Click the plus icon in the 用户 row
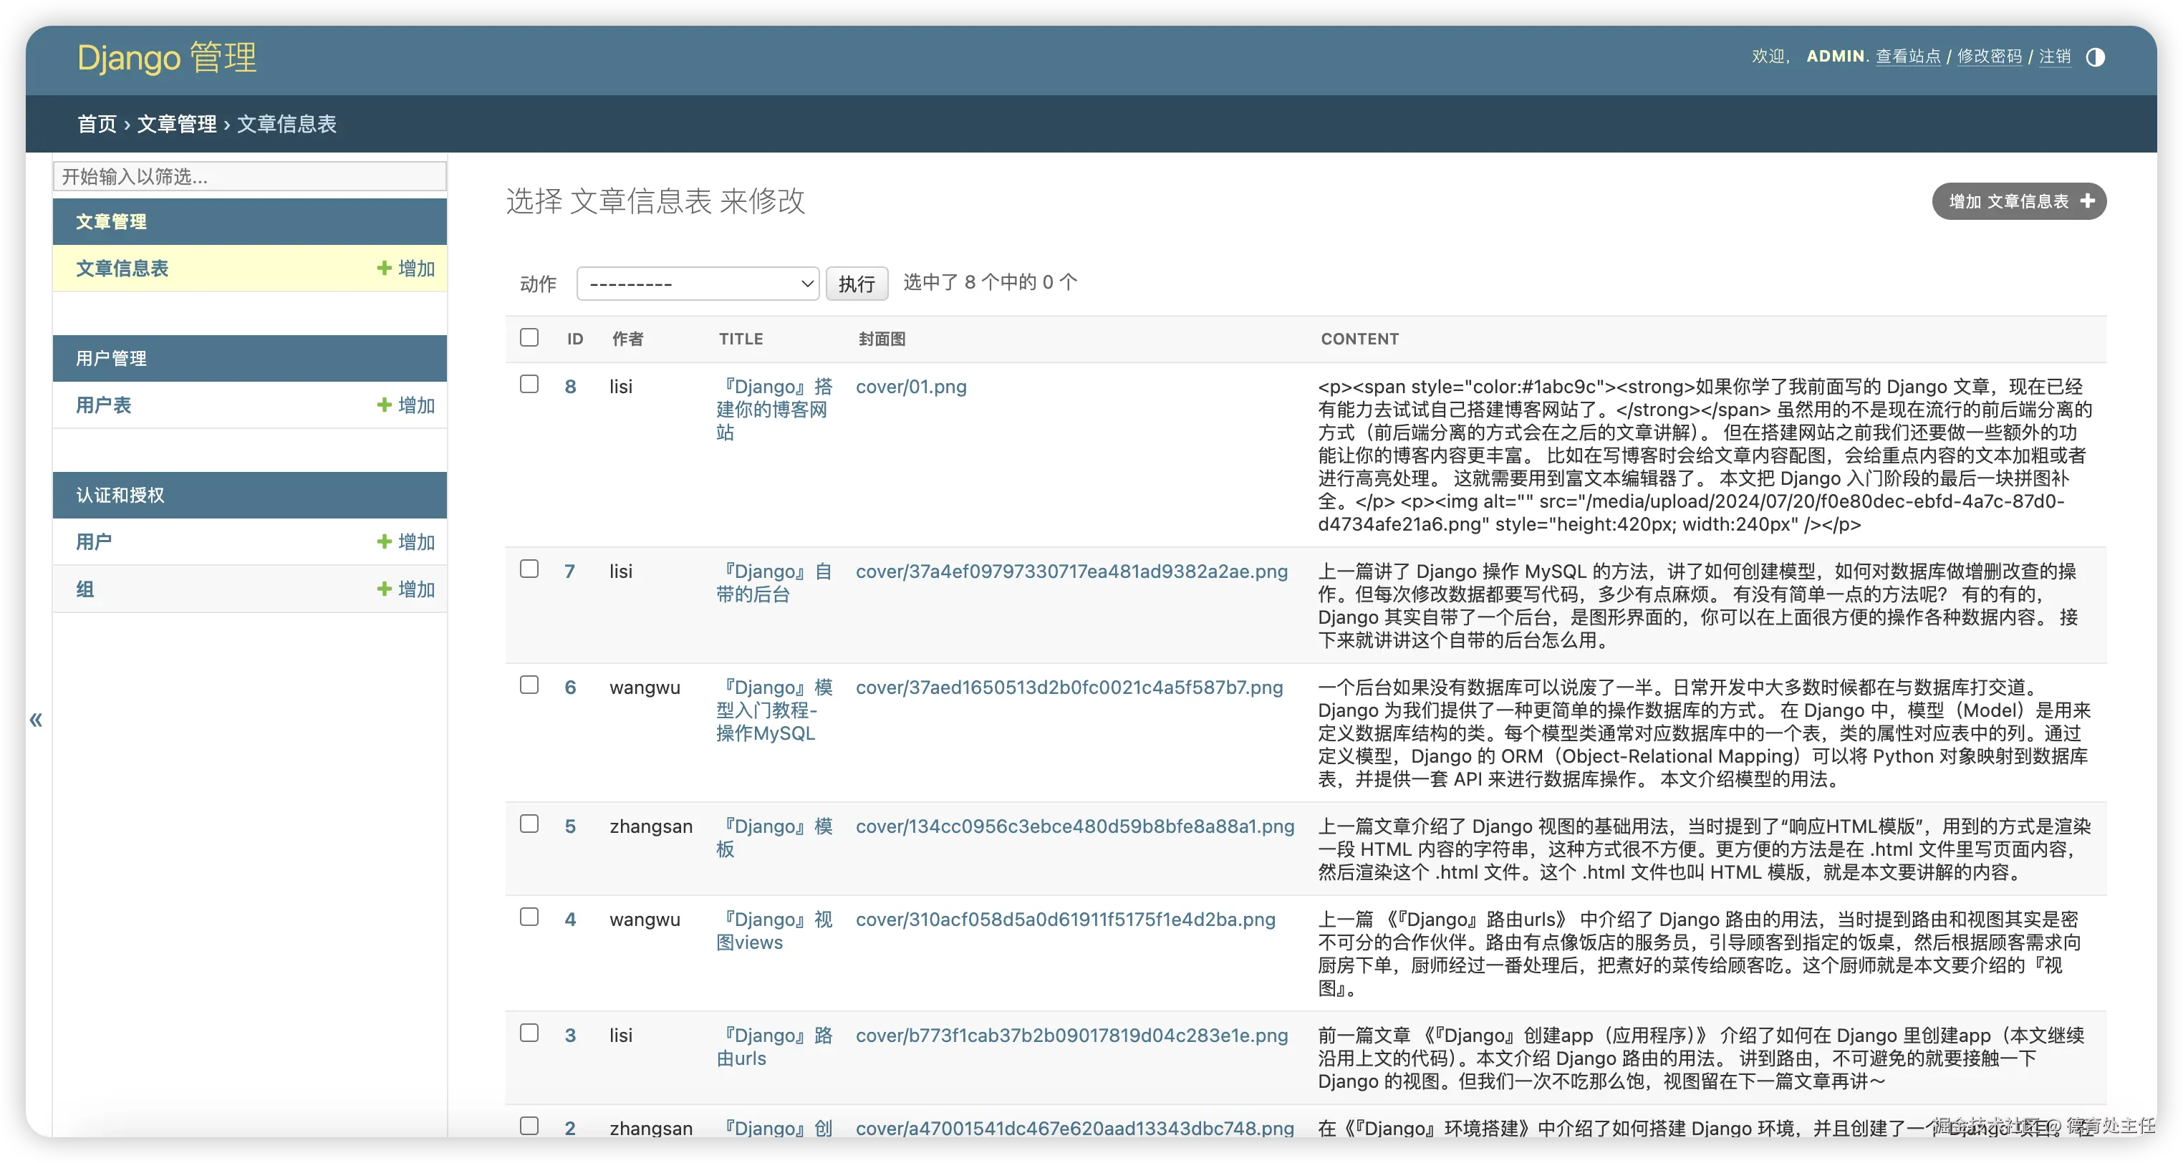This screenshot has width=2183, height=1163. click(x=384, y=541)
